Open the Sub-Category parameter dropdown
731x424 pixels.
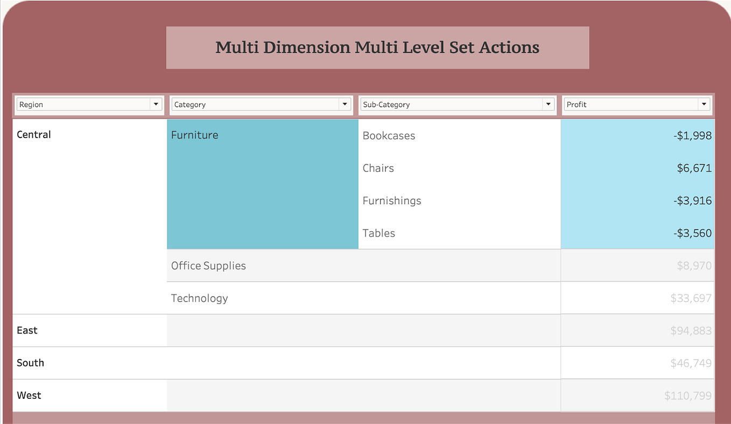452,104
